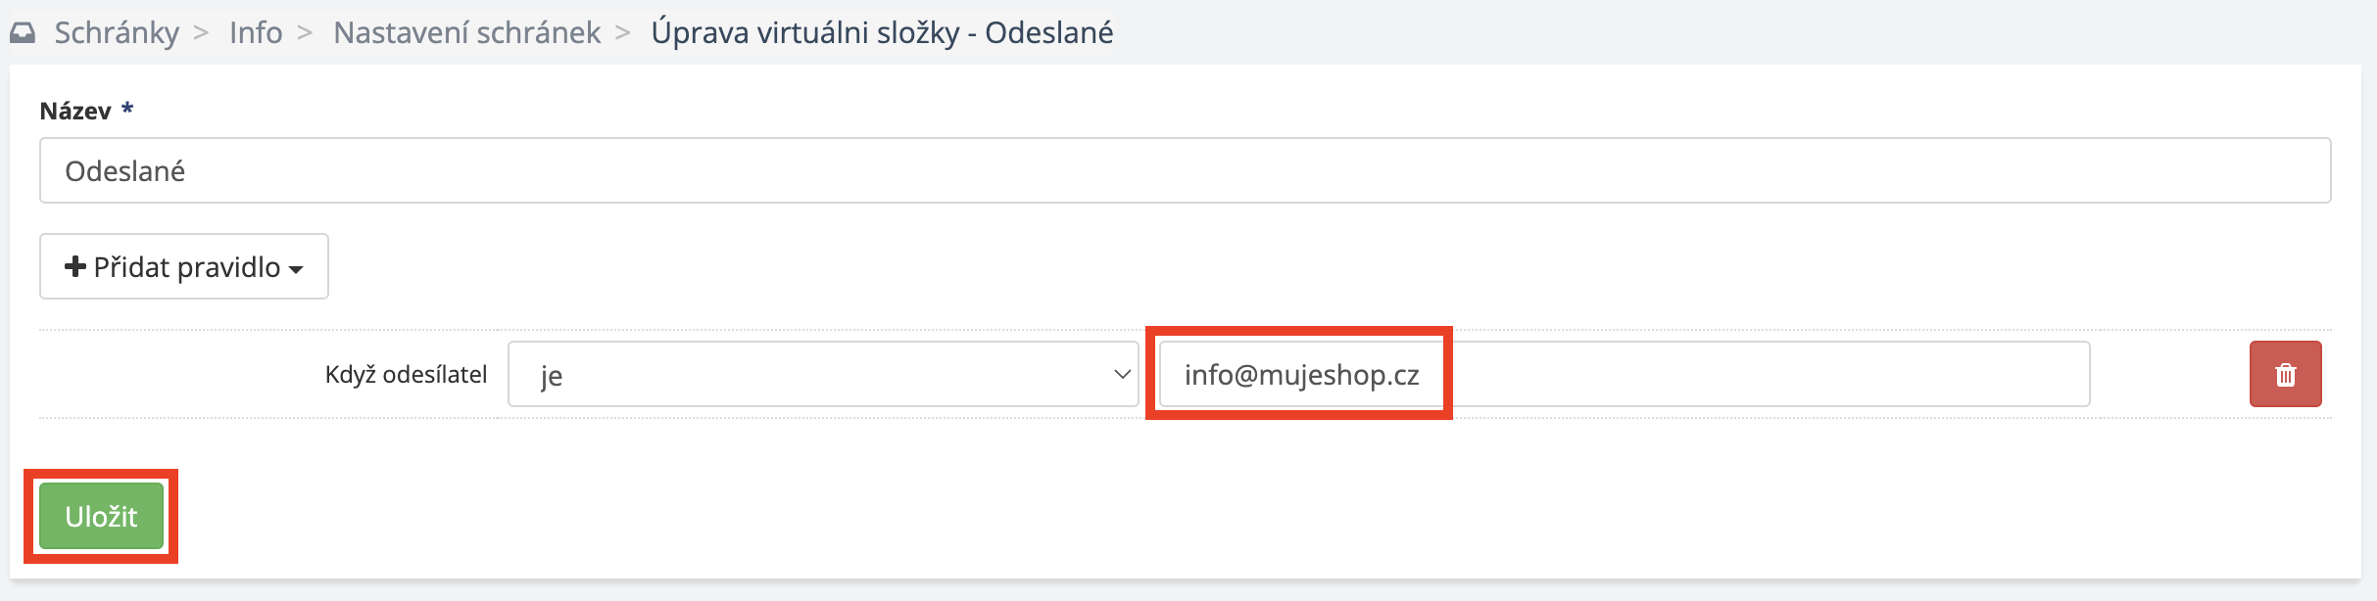This screenshot has width=2377, height=601.
Task: Click the chevron arrow of the condition select
Action: tap(1122, 374)
